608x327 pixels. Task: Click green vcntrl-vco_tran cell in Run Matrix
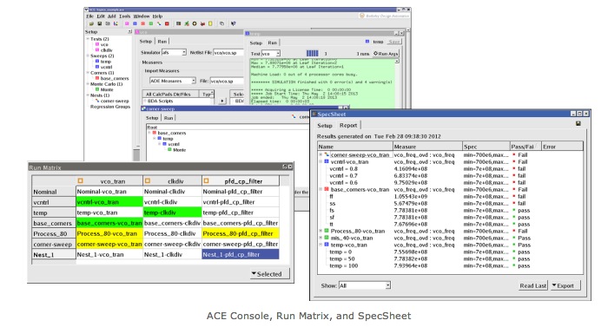(109, 202)
